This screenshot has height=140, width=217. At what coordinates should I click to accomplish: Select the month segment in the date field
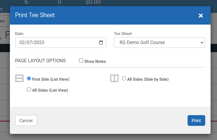[22, 42]
